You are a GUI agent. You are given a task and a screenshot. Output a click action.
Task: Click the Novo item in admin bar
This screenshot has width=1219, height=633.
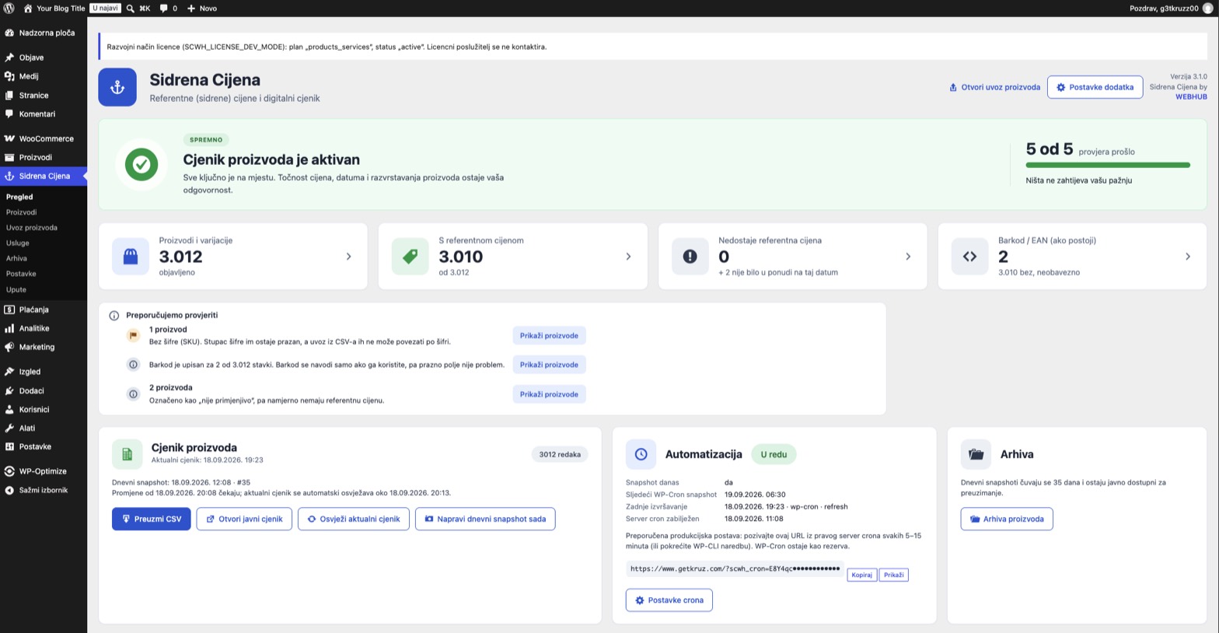pyautogui.click(x=202, y=9)
